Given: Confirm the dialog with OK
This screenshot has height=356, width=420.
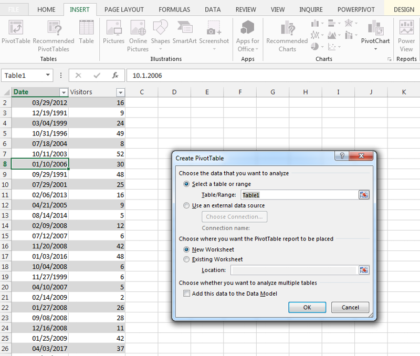Looking at the screenshot, I should click(x=307, y=307).
